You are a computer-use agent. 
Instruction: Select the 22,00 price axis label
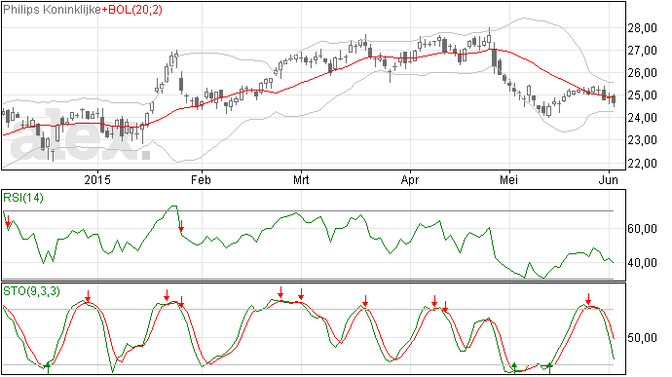(x=642, y=163)
